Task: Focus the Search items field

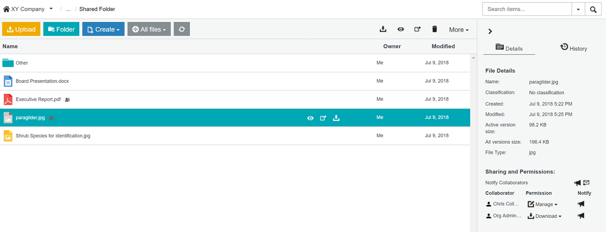Action: click(527, 9)
